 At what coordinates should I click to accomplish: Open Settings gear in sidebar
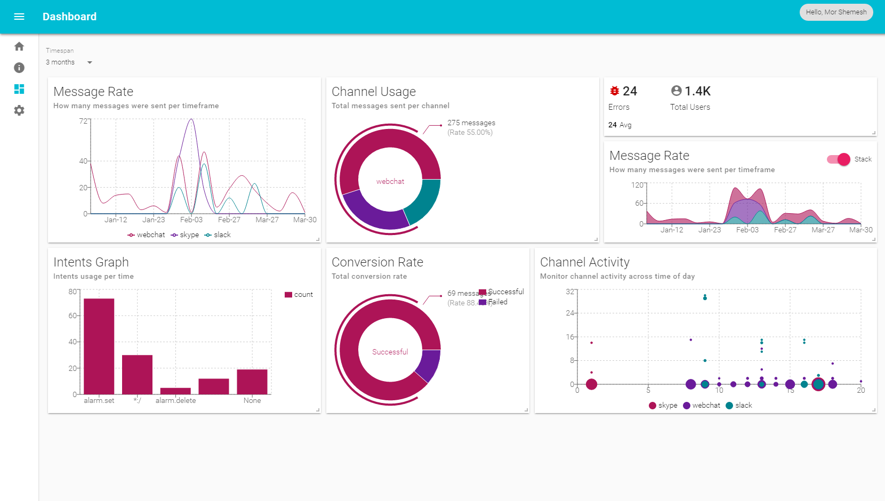[19, 110]
